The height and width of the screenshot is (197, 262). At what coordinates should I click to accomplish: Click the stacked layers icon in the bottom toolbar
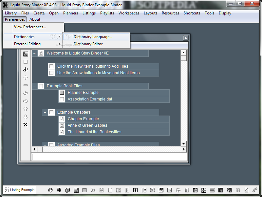50,190
